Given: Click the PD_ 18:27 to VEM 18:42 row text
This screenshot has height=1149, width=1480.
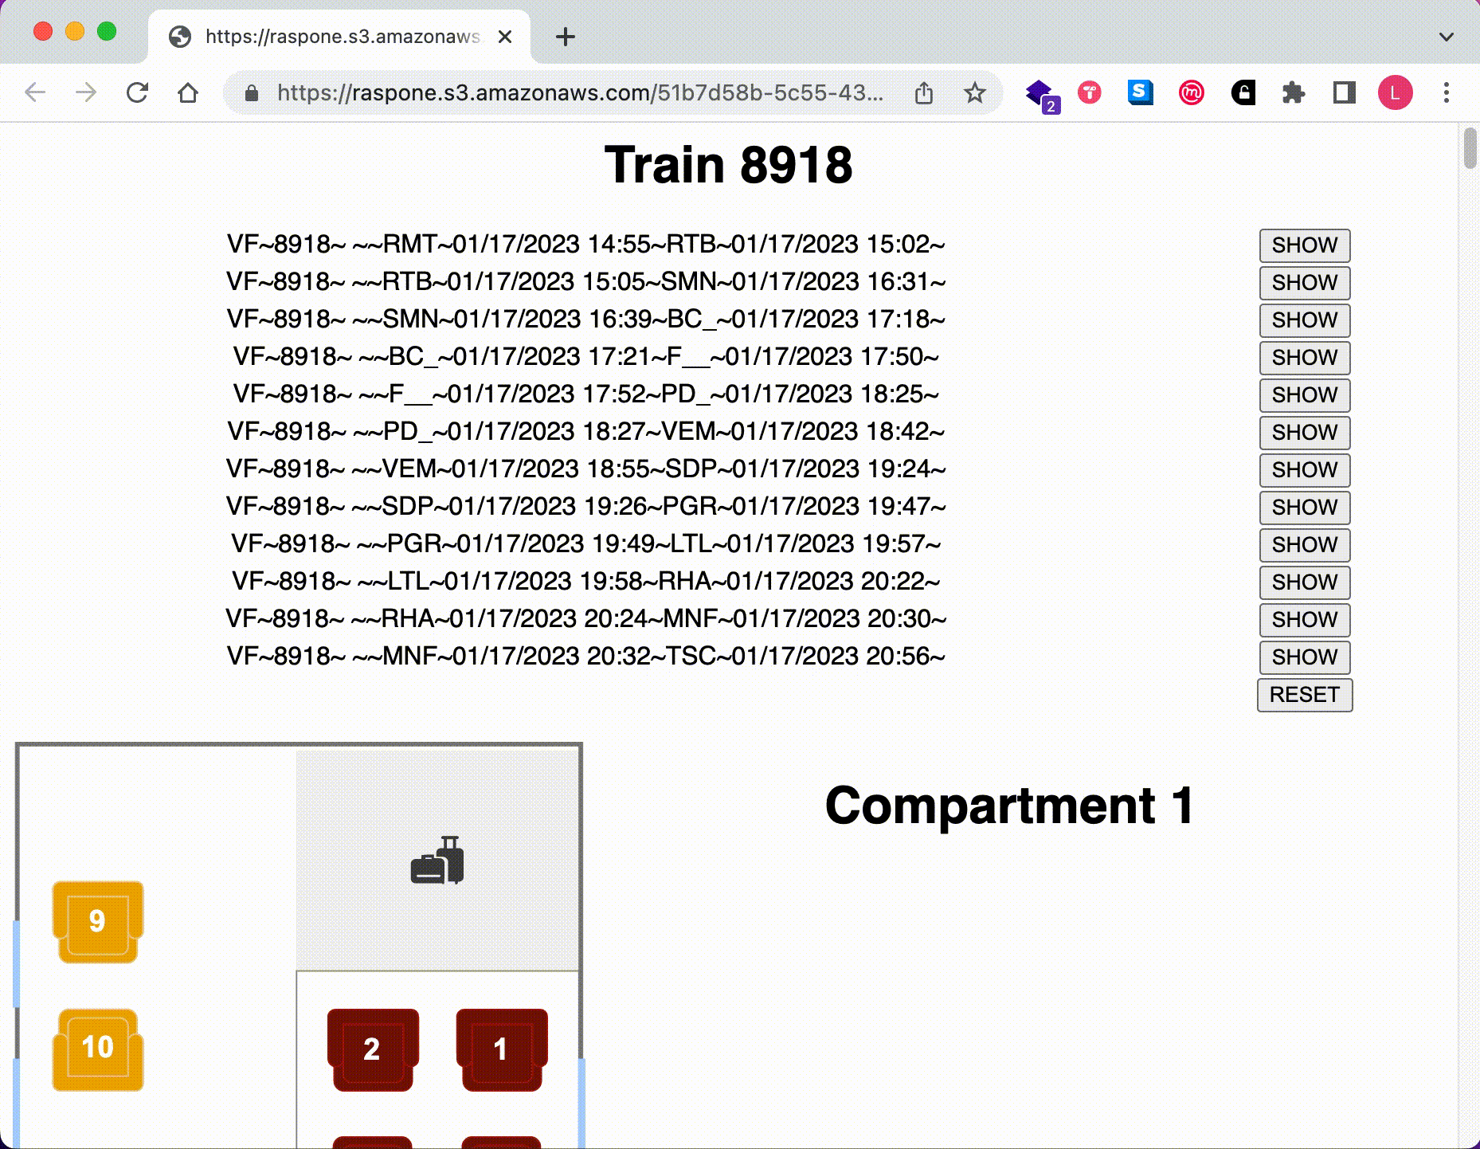Looking at the screenshot, I should pos(586,431).
